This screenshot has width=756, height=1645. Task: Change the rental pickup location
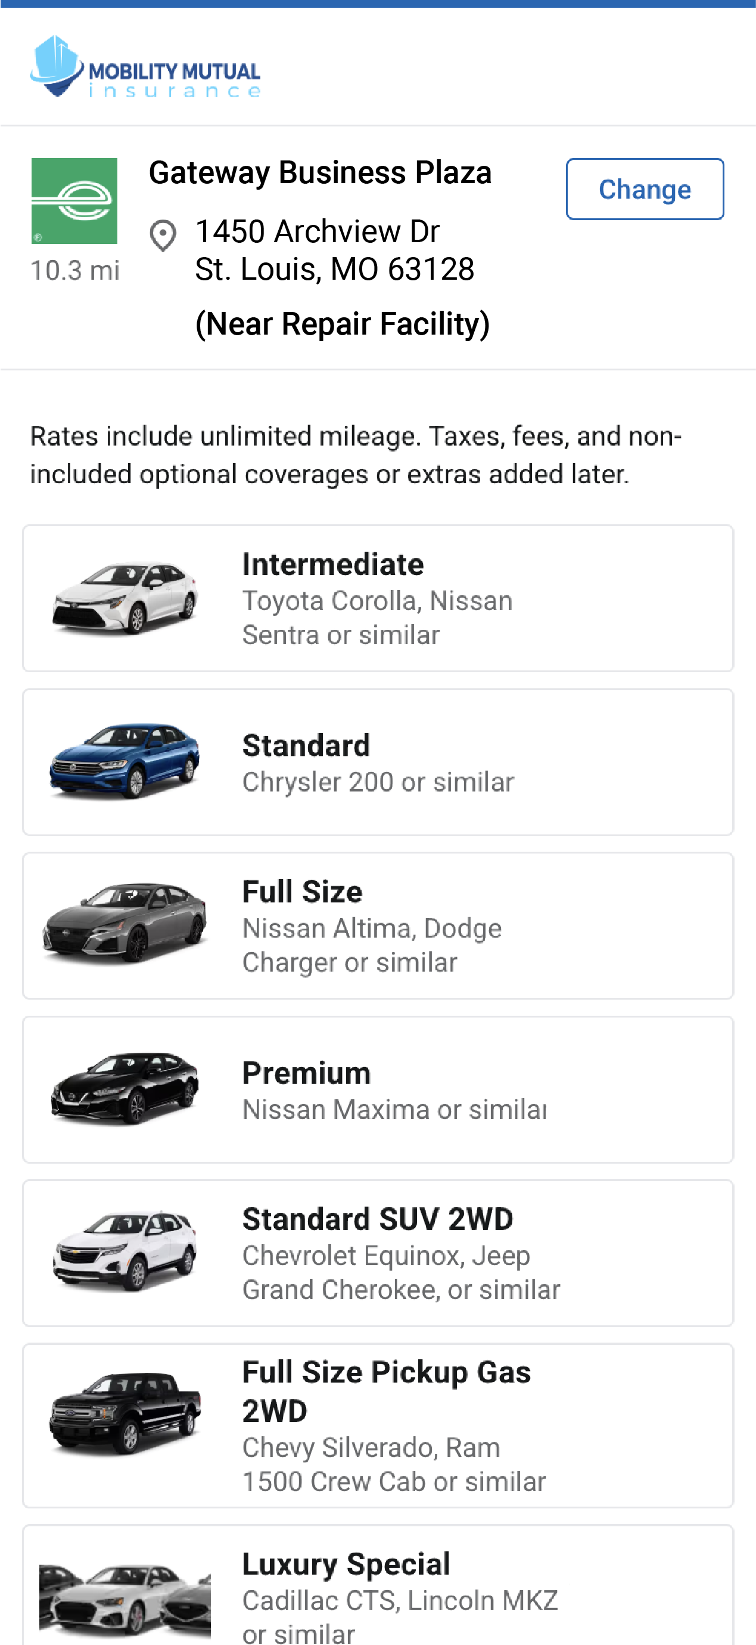click(x=645, y=189)
